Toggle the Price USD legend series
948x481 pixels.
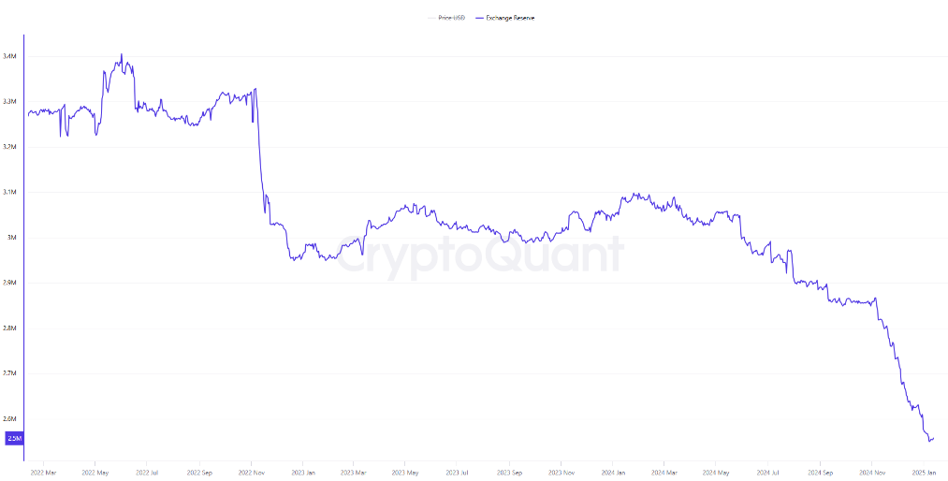click(452, 18)
